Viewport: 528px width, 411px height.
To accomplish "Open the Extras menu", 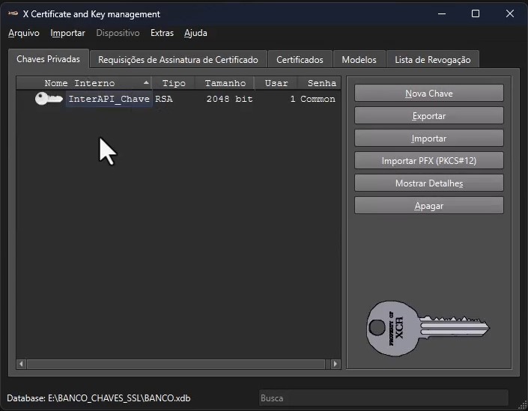I will coord(162,33).
